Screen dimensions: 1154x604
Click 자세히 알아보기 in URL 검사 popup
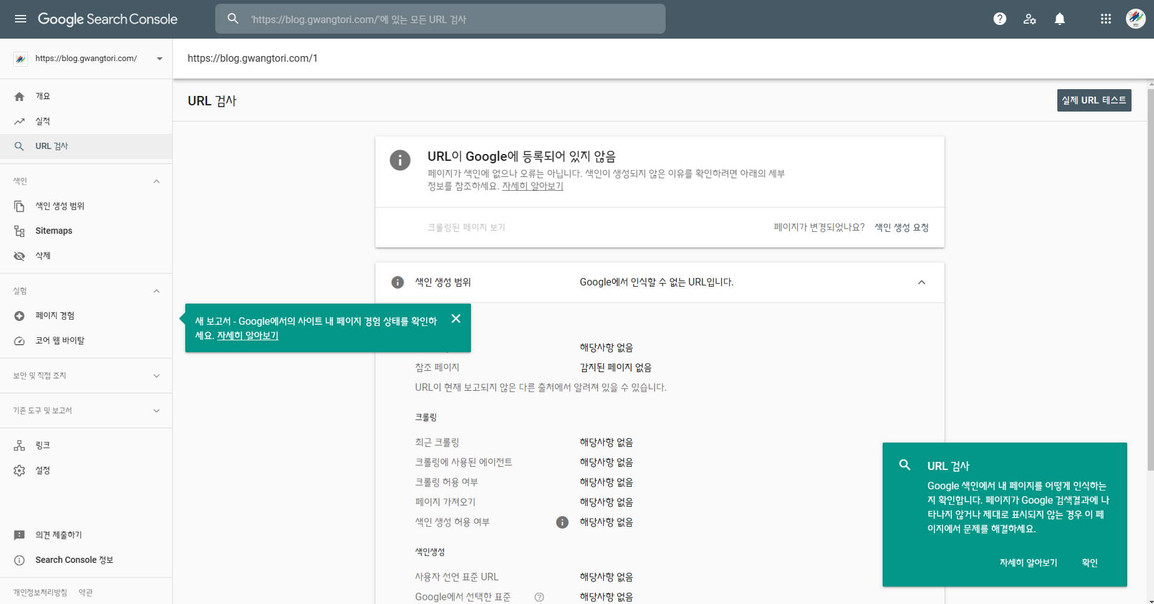pos(1029,562)
